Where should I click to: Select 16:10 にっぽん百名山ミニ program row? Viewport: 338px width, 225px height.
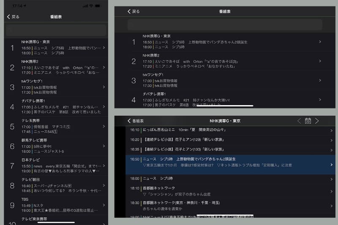tap(230, 130)
